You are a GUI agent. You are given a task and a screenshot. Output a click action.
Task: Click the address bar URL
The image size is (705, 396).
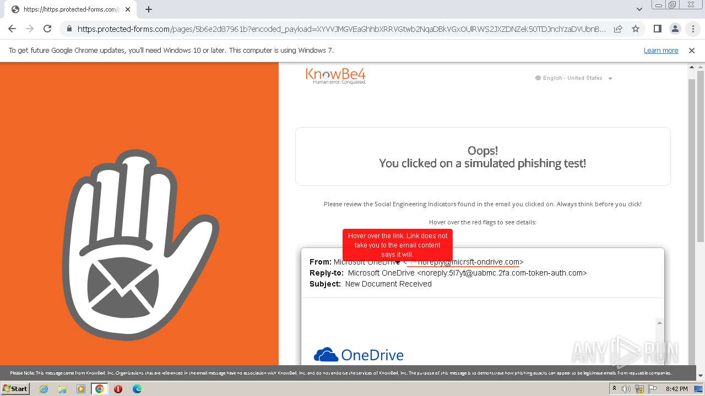[x=341, y=29]
